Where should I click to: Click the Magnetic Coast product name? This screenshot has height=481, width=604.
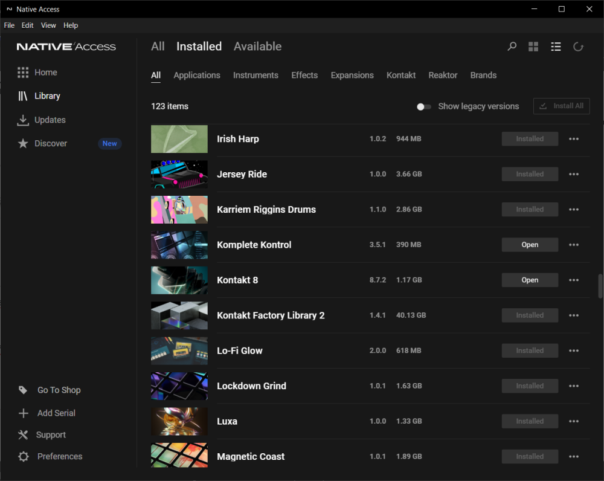(x=251, y=456)
